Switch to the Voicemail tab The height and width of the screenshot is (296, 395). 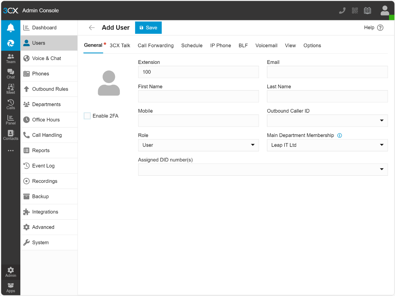tap(266, 45)
